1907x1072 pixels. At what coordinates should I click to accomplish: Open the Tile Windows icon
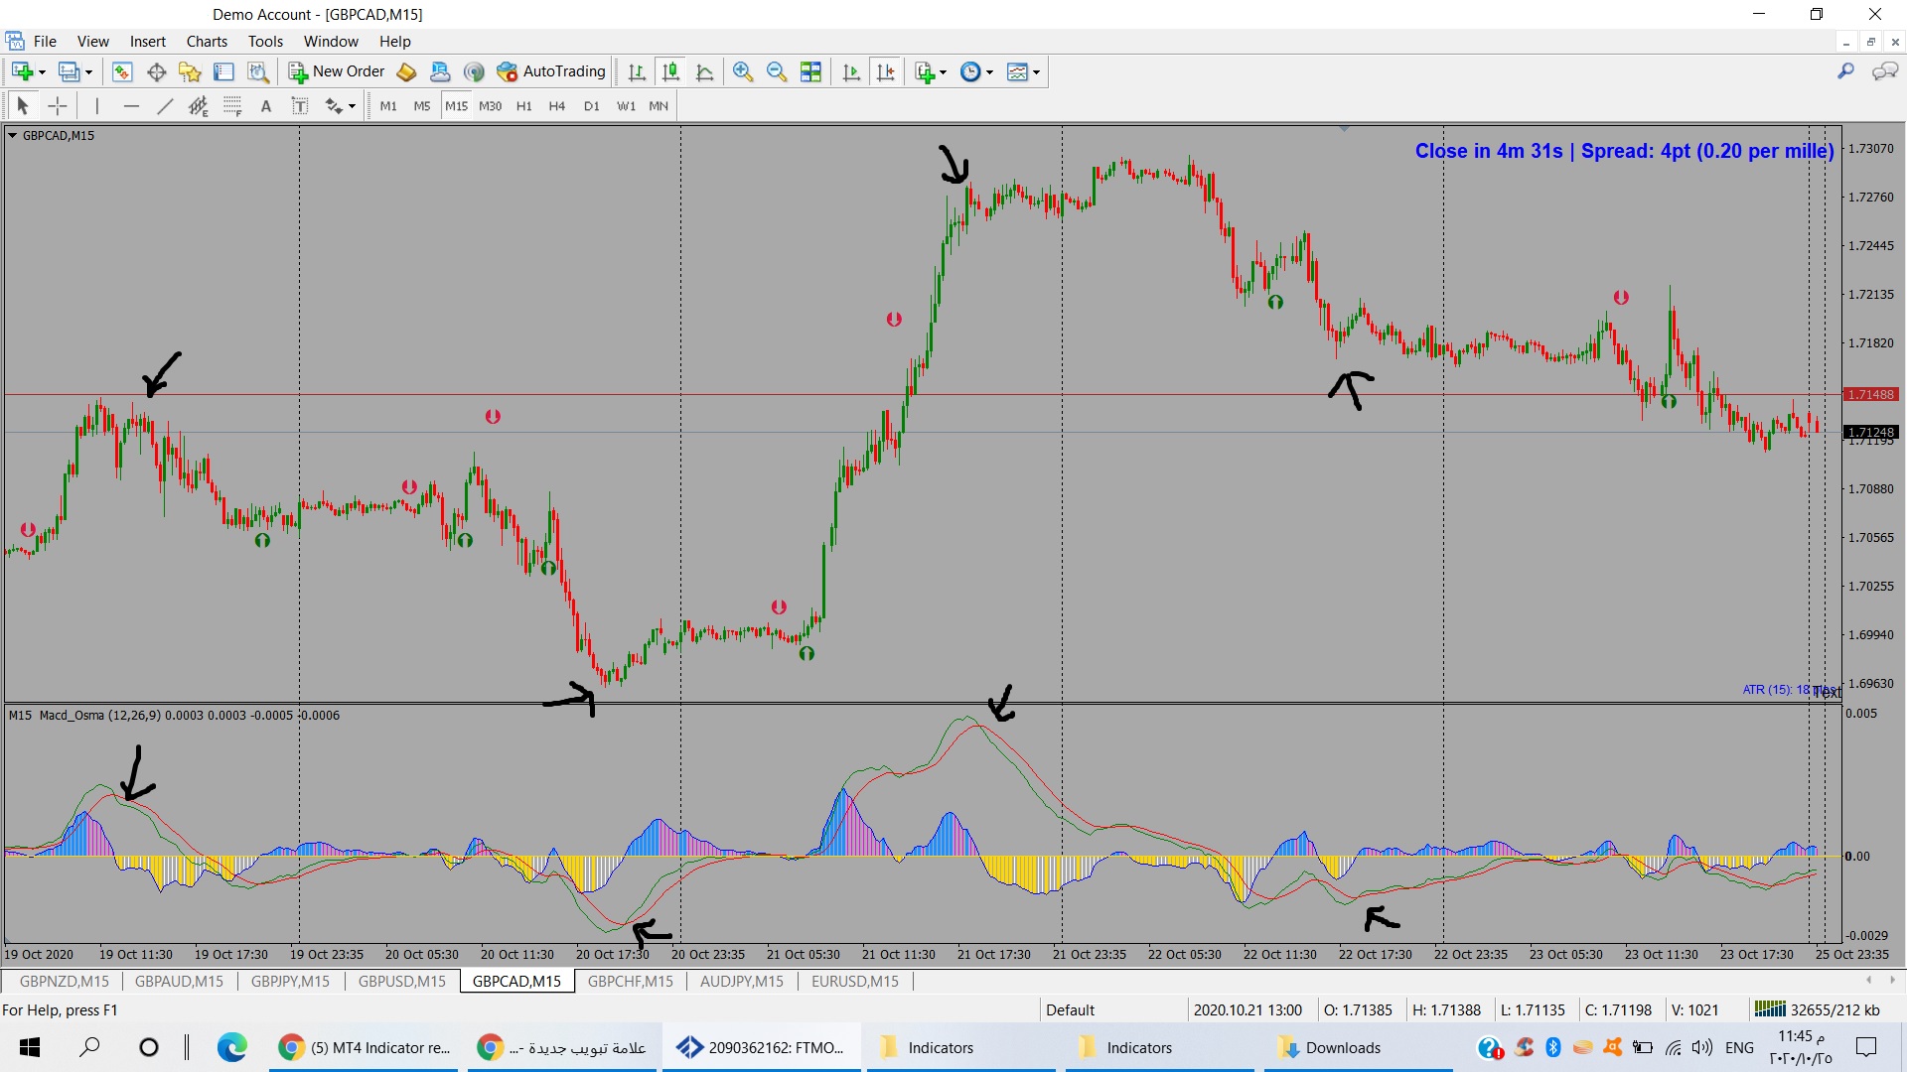[x=810, y=71]
